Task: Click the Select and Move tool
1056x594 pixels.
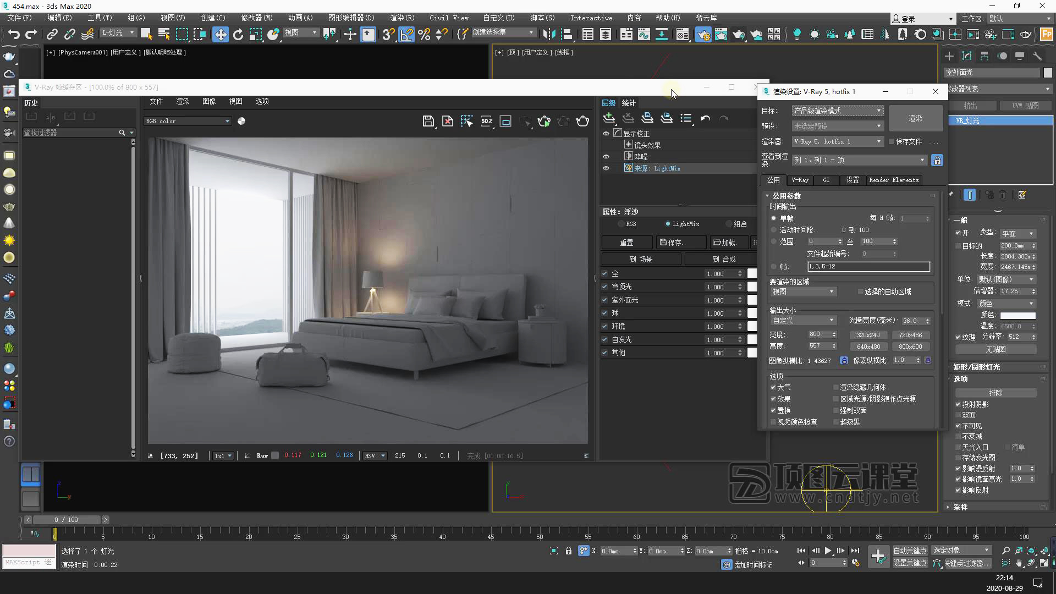Action: pyautogui.click(x=220, y=35)
